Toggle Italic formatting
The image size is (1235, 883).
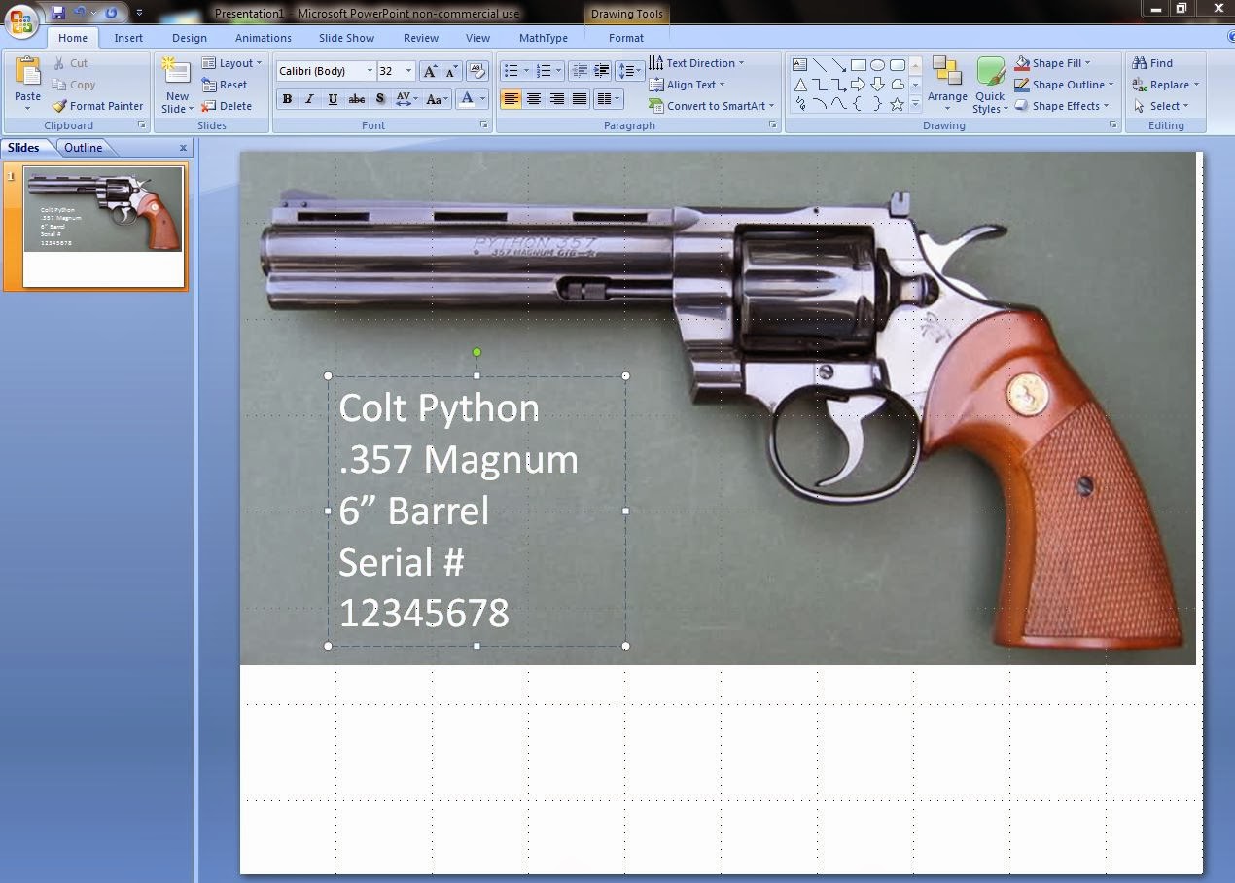point(309,99)
